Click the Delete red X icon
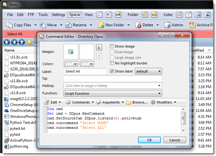The width and height of the screenshot is (216, 156). [x=138, y=25]
